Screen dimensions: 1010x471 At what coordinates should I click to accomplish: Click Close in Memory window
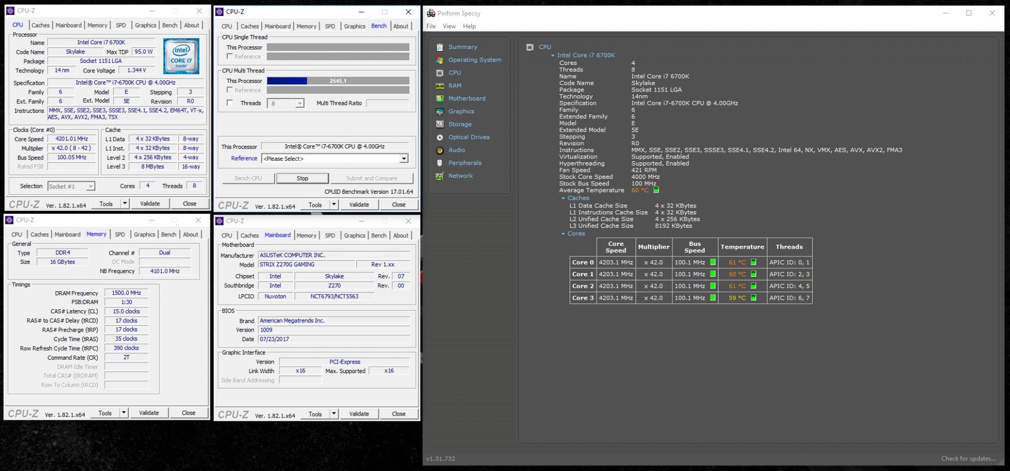(x=189, y=412)
